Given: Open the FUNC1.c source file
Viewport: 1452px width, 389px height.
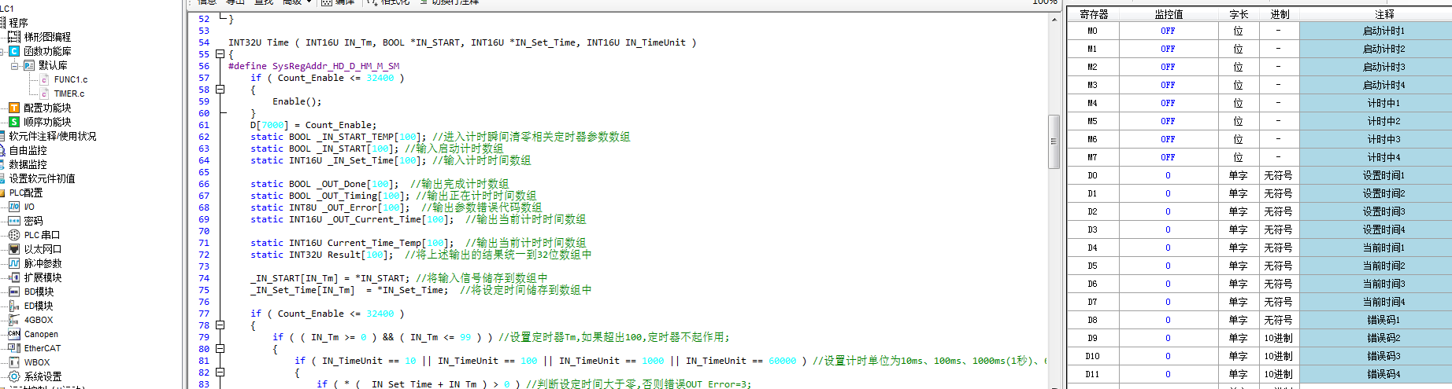Looking at the screenshot, I should pyautogui.click(x=70, y=79).
